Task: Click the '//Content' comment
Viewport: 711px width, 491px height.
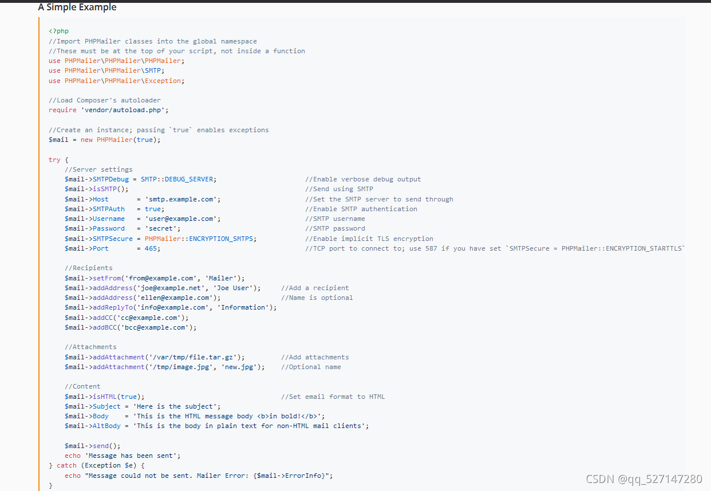Action: pos(82,386)
